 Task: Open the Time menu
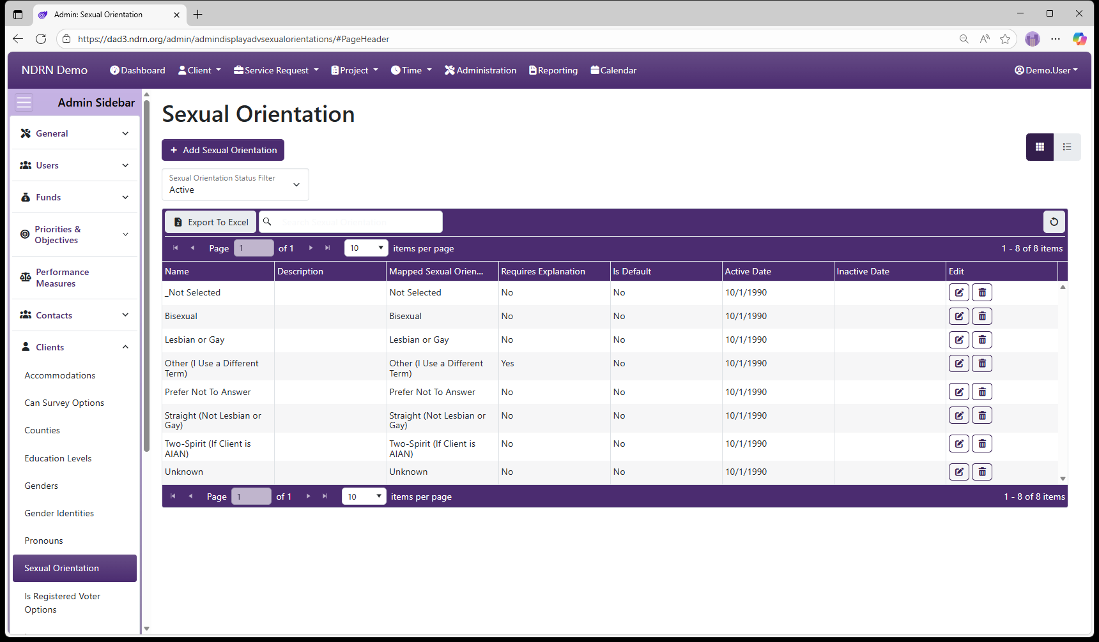click(x=411, y=70)
